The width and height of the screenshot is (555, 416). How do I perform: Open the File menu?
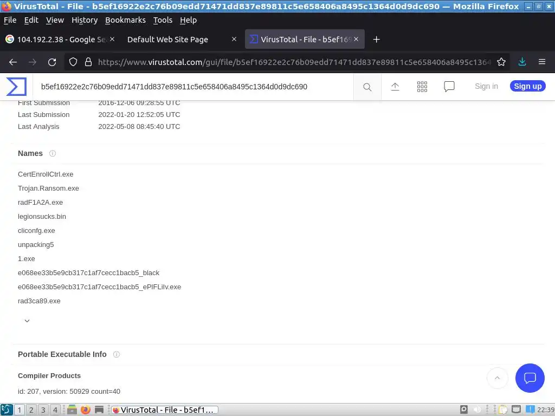pos(10,20)
